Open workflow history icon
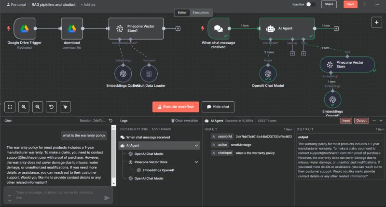 coord(365,4)
